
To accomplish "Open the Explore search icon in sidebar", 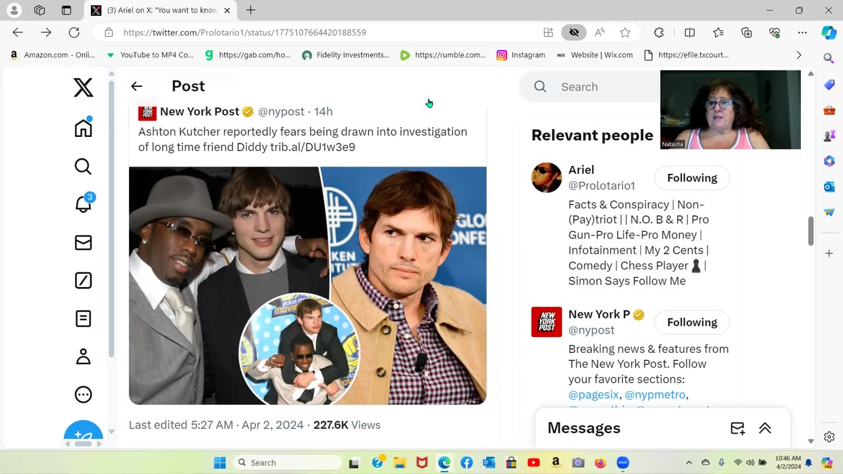I will point(83,166).
